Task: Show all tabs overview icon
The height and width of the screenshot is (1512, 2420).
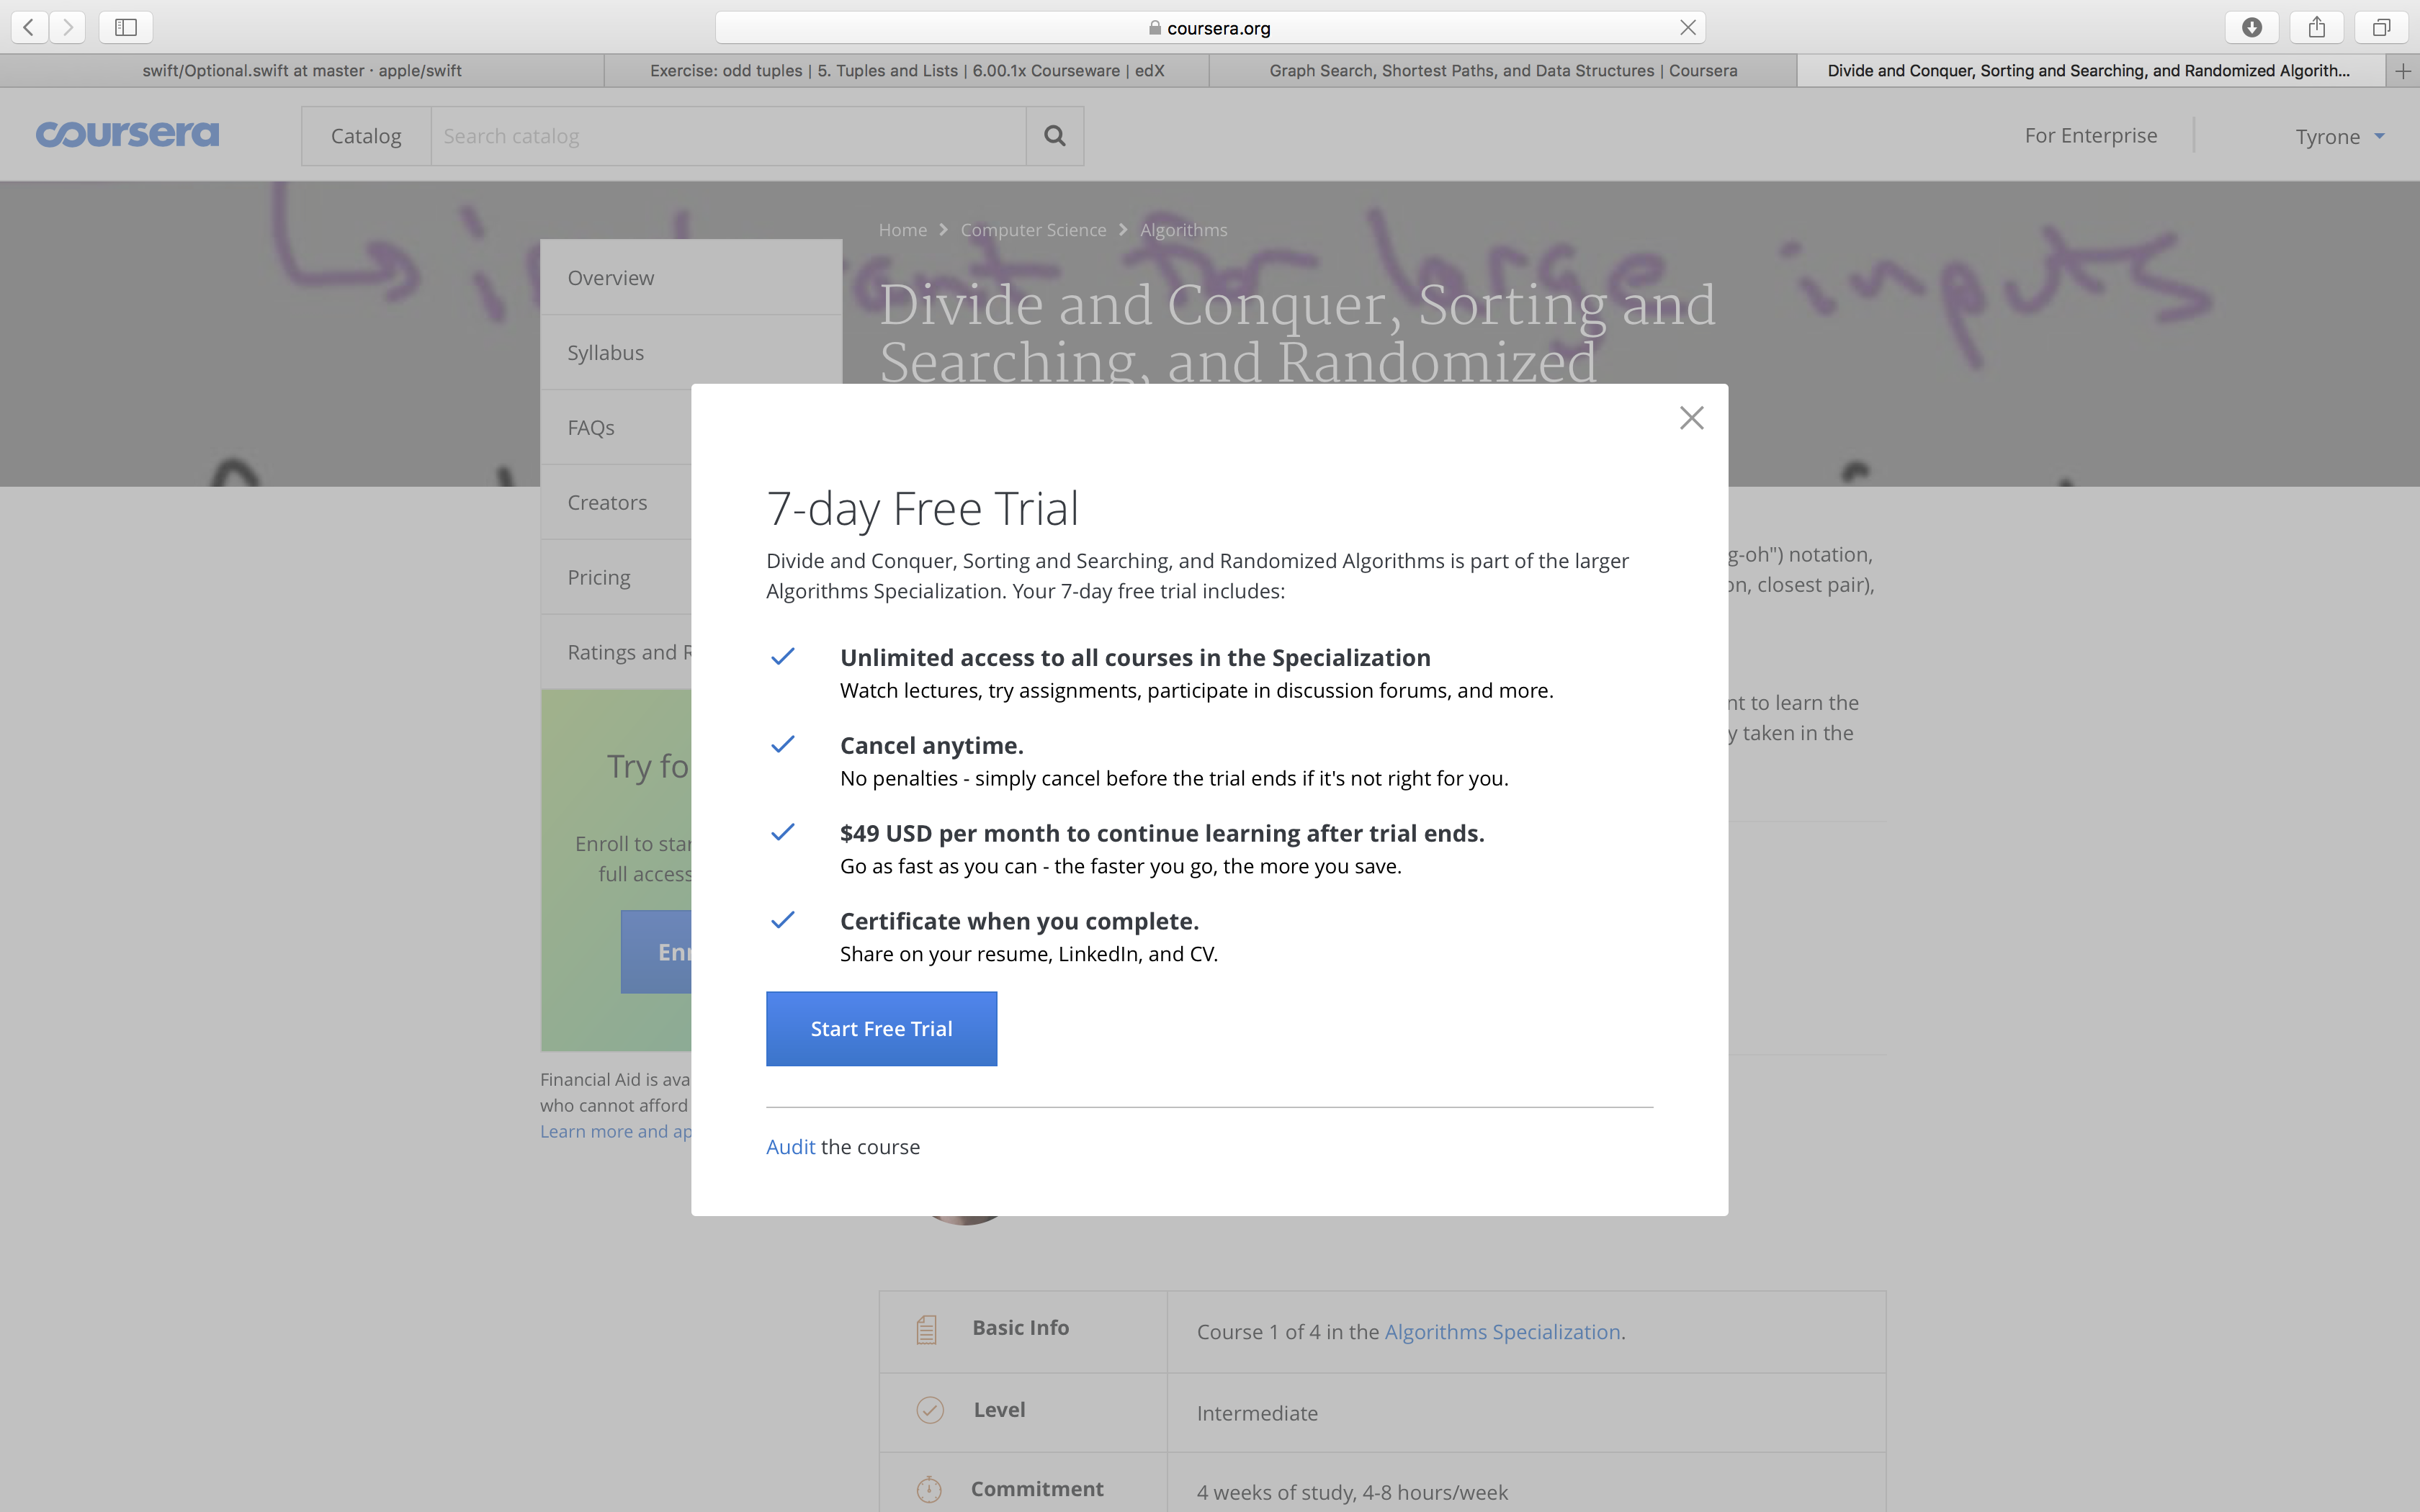Action: 2381,28
